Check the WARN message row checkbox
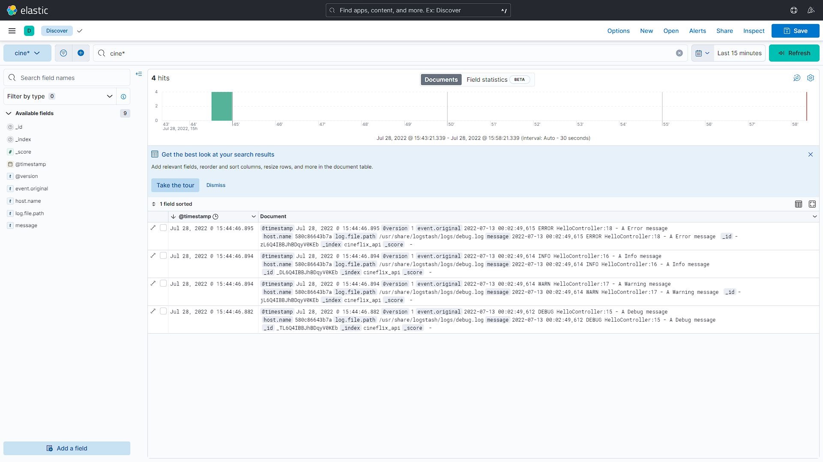Image resolution: width=823 pixels, height=462 pixels. (x=163, y=284)
